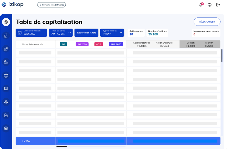Select the Action Détenues (% total) column header

pyautogui.click(x=162, y=44)
